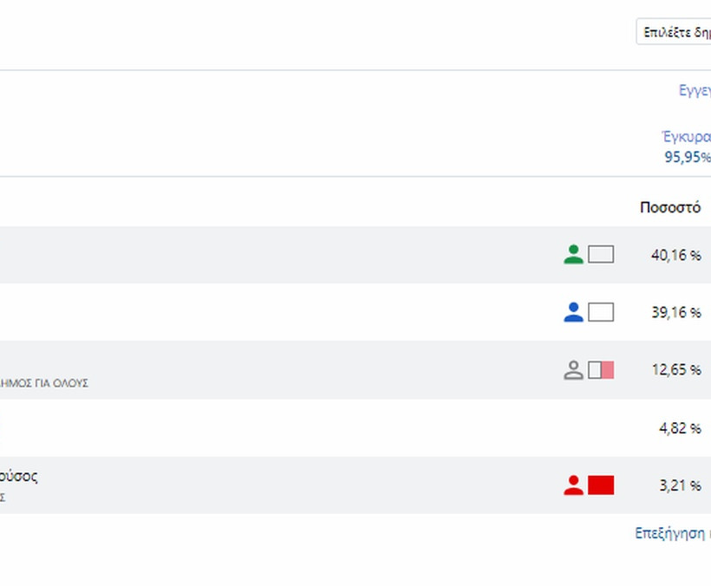711x586 pixels.
Task: Click the candidate name ending in 'ούσος'
Action: pyautogui.click(x=19, y=476)
